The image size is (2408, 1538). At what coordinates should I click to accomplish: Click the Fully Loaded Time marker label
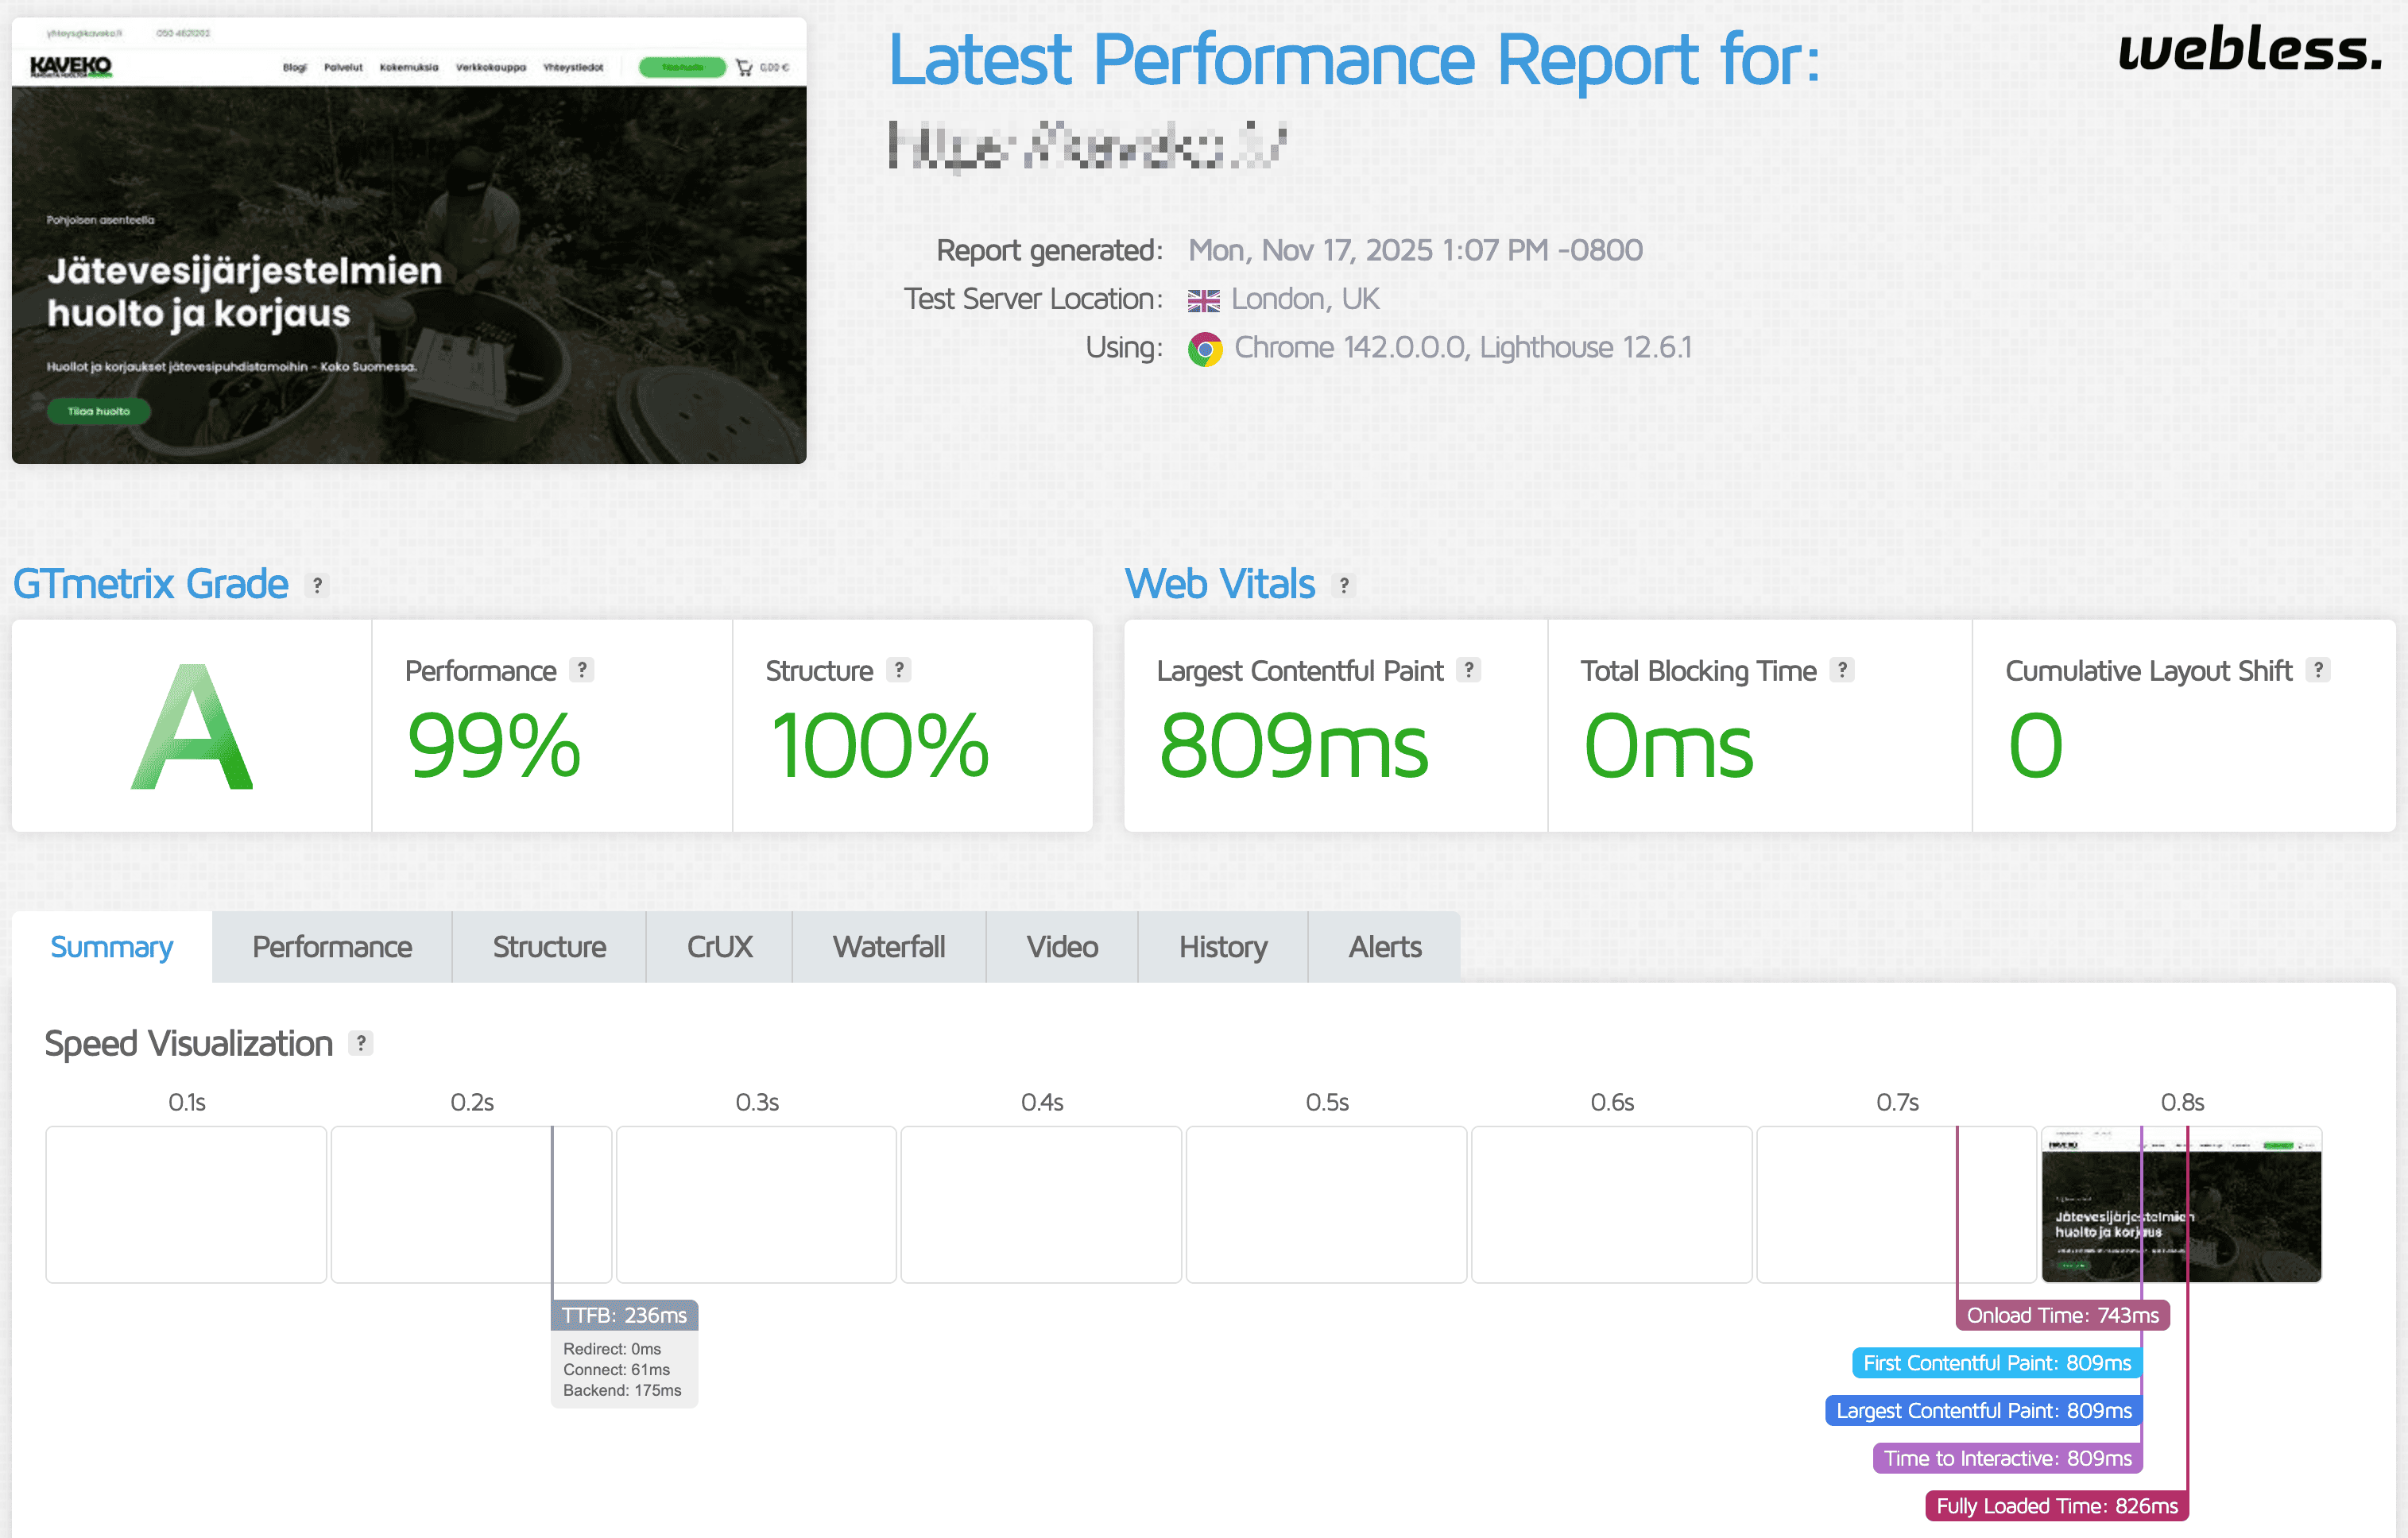pos(2056,1506)
